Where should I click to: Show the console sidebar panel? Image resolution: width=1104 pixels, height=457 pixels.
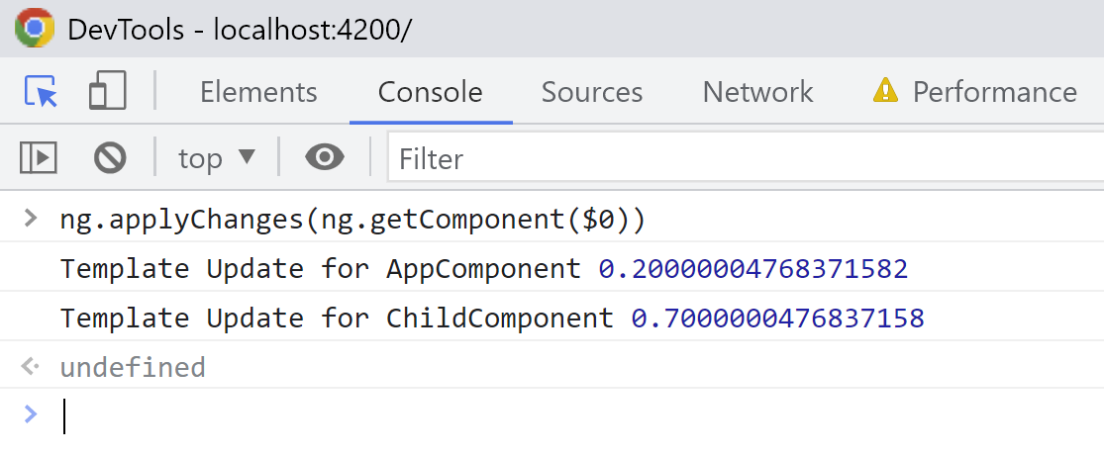click(x=39, y=157)
